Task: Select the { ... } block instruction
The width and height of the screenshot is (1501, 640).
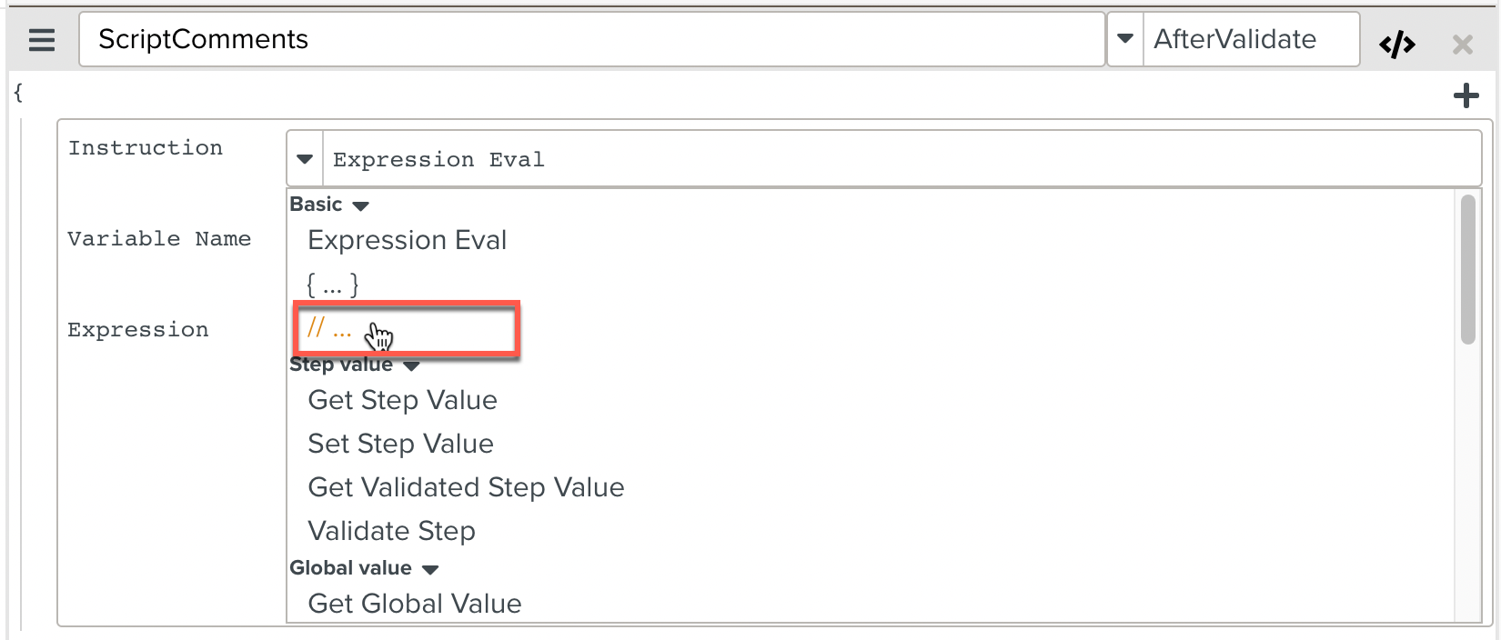Action: point(332,285)
